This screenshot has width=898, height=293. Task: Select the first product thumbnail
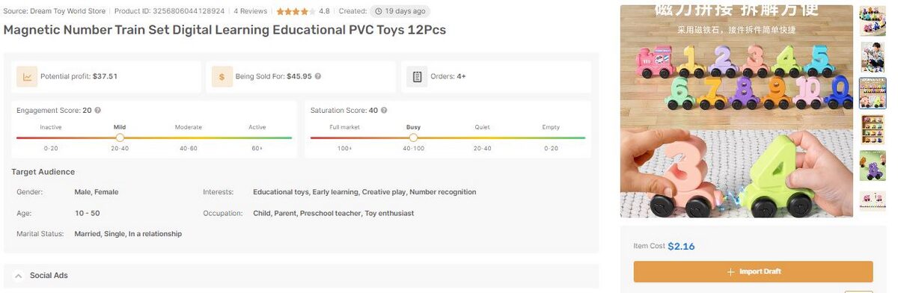[x=873, y=21]
